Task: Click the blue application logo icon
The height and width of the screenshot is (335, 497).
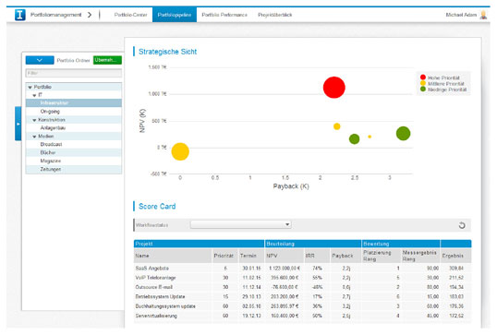Action: point(20,15)
